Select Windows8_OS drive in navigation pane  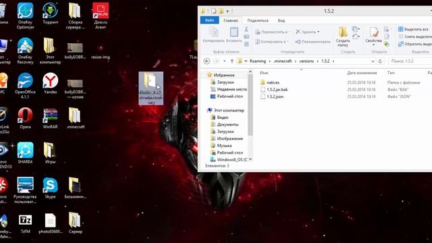(229, 159)
